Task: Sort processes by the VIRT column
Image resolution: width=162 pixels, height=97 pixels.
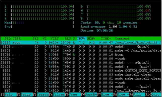Action: click(x=55, y=38)
